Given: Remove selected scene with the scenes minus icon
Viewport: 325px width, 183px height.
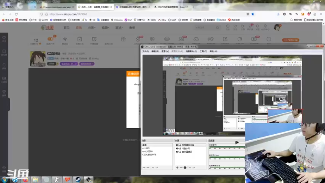Looking at the screenshot, I should click(148, 168).
